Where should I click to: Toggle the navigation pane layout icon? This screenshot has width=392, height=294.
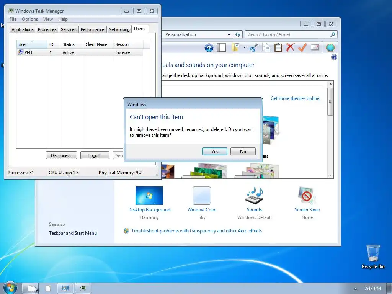coord(221,47)
